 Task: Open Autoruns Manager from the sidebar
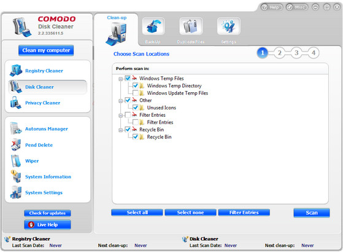47,129
